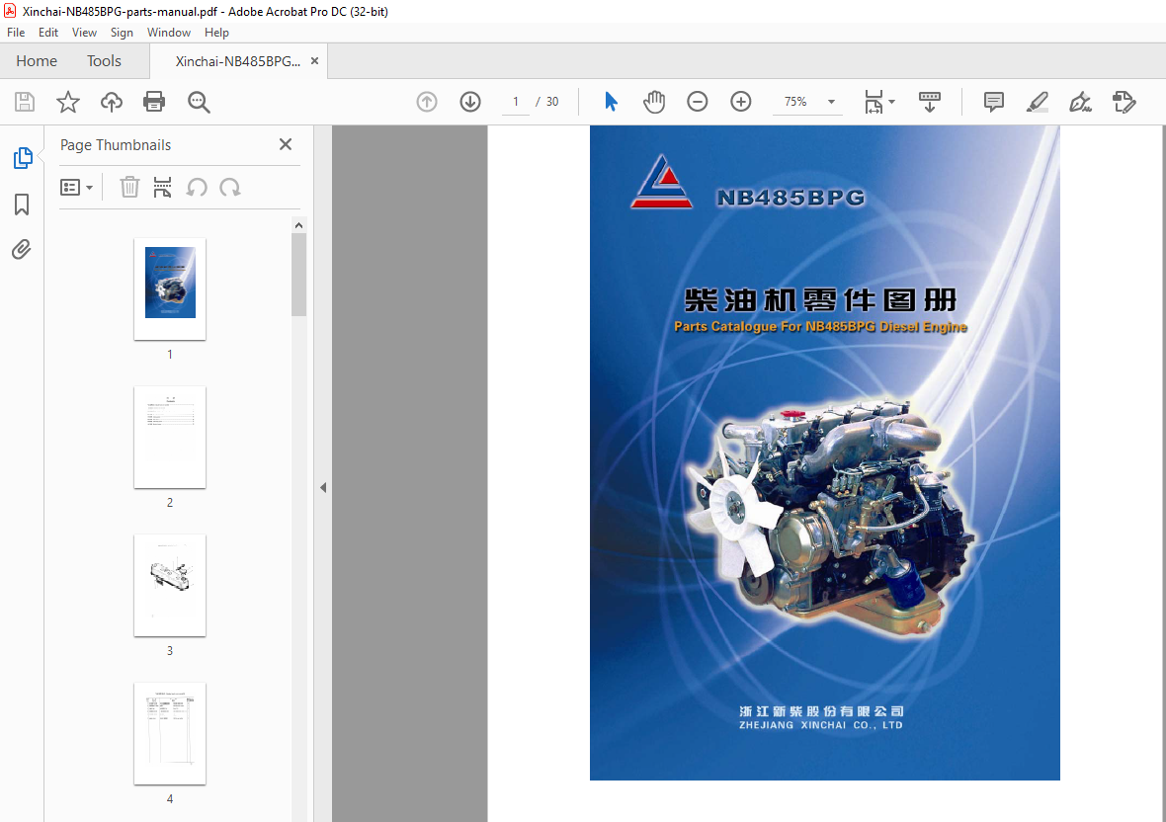Collapse the navigation pane with arrow

323,487
